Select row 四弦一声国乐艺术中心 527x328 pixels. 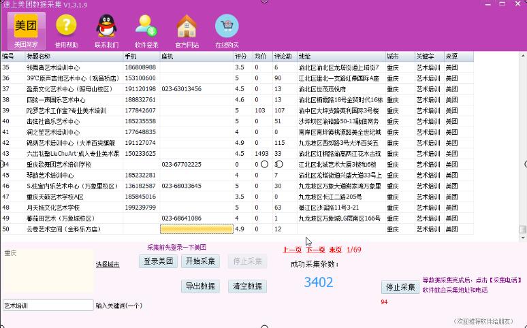237,100
